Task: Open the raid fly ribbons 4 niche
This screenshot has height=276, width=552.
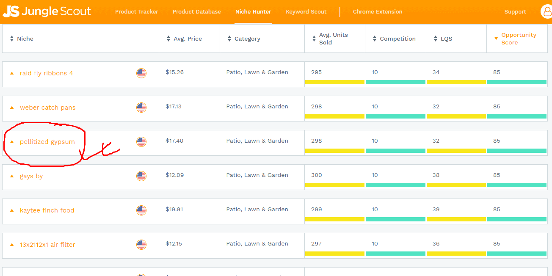Action: pos(47,73)
